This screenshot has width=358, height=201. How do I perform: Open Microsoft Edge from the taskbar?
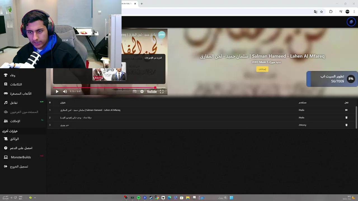click(x=169, y=198)
